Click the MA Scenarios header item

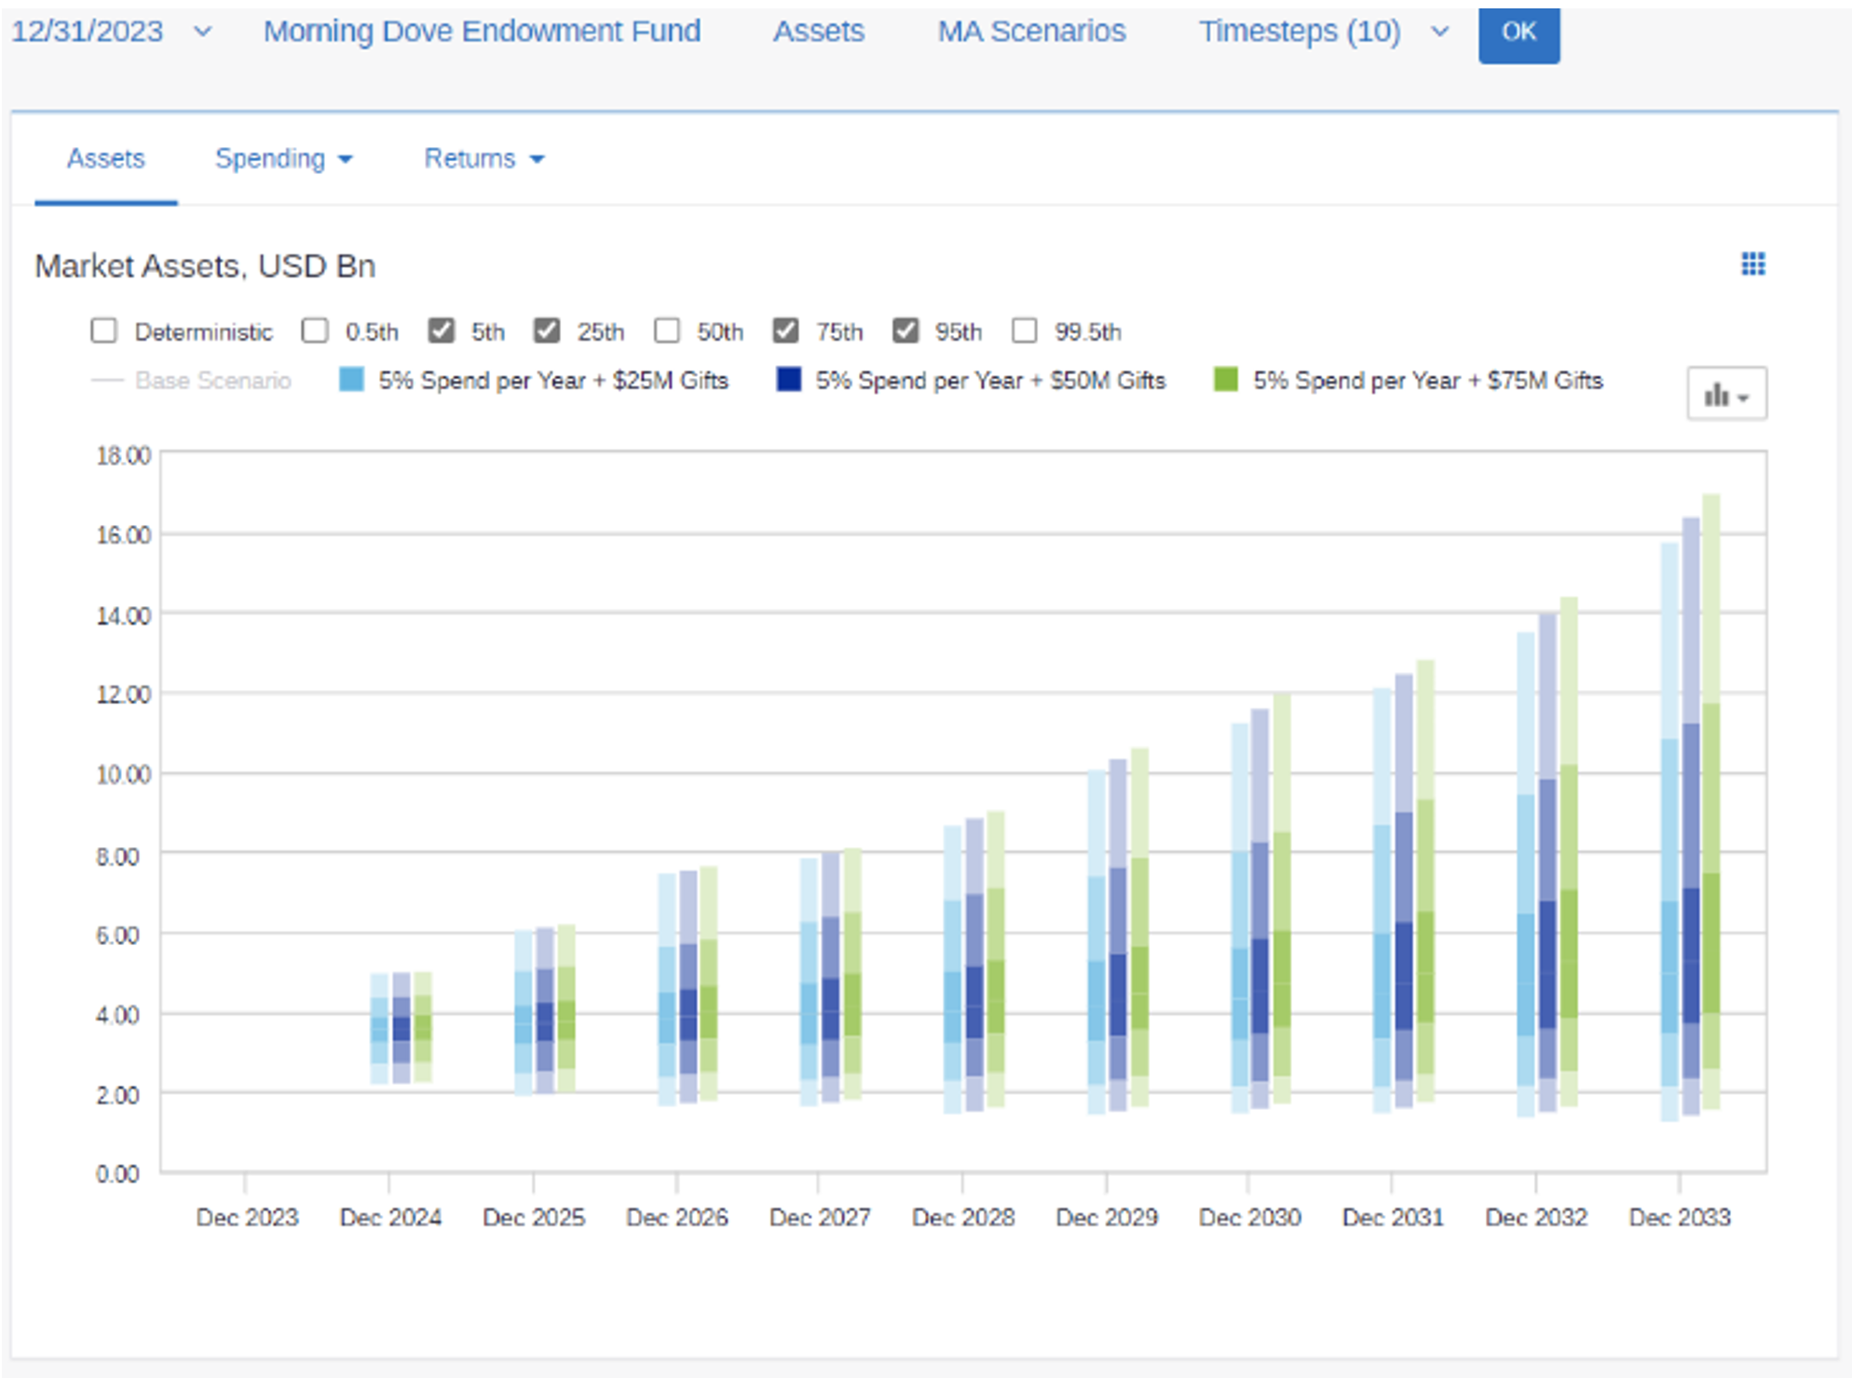pyautogui.click(x=1030, y=32)
